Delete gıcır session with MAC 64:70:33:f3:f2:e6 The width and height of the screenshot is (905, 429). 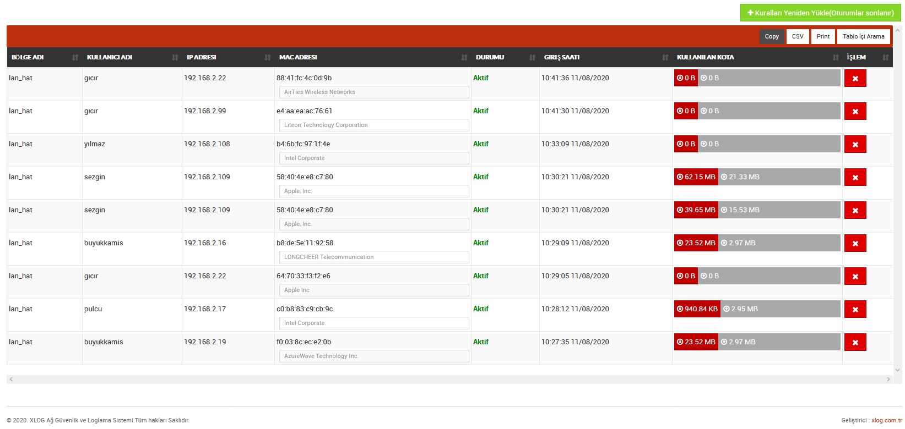855,276
